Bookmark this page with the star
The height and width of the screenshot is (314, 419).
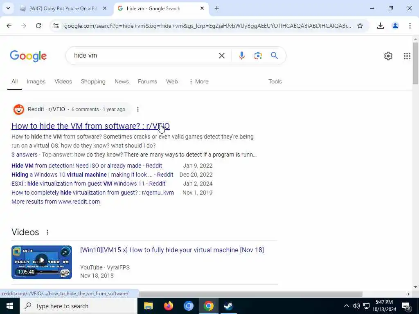pyautogui.click(x=360, y=26)
